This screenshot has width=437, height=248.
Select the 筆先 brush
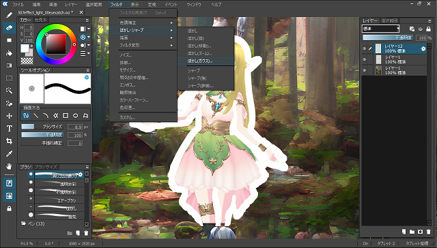pos(56,215)
